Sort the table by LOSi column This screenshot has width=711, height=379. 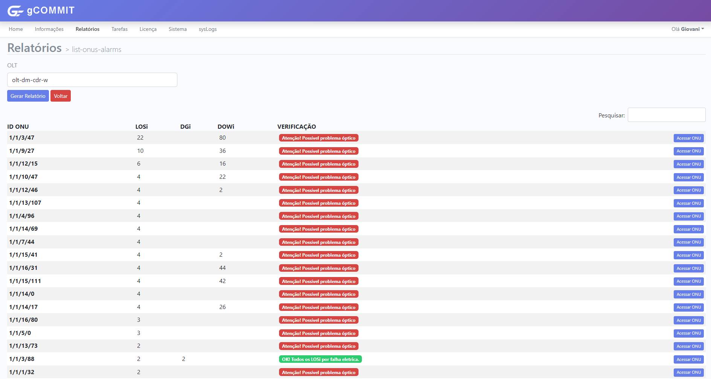(142, 126)
